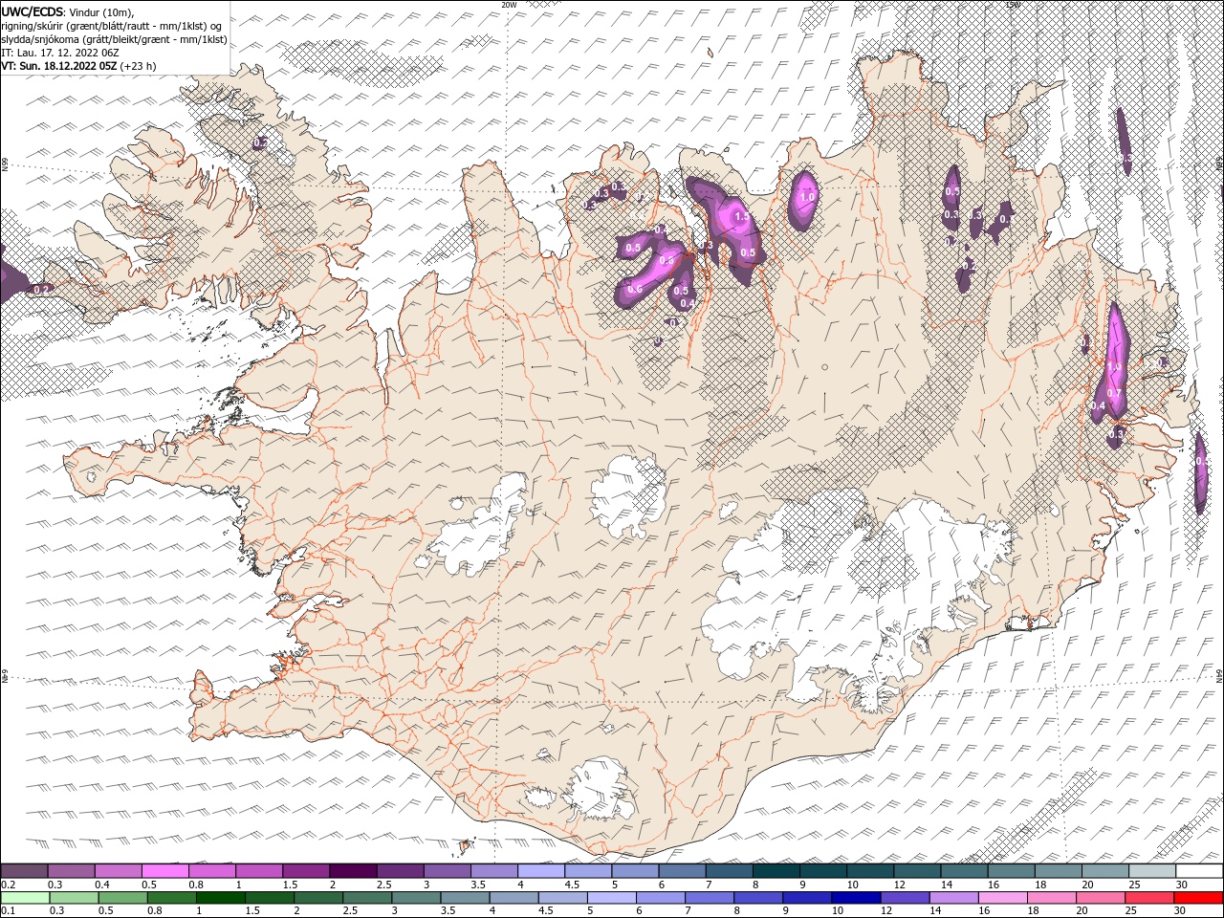The image size is (1224, 918).
Task: Pick the bright pink 0.5 swatch on the snow scale
Action: click(165, 870)
